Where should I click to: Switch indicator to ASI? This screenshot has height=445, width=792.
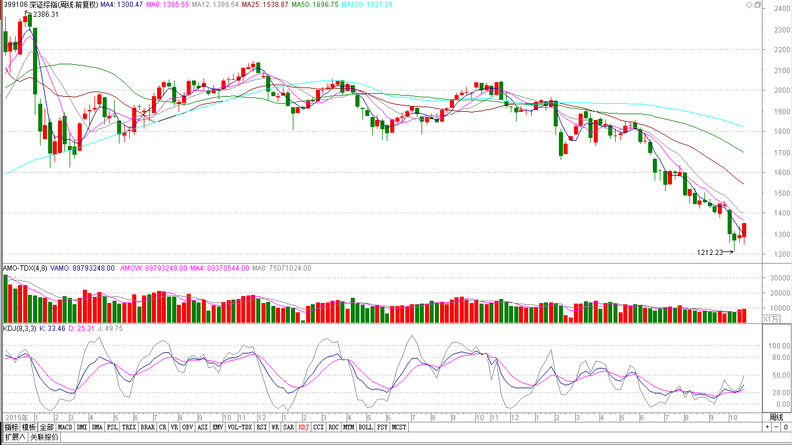tap(202, 427)
